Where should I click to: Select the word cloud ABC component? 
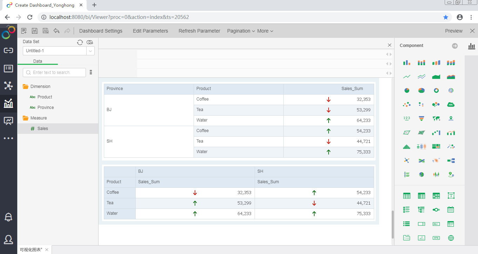pyautogui.click(x=451, y=104)
